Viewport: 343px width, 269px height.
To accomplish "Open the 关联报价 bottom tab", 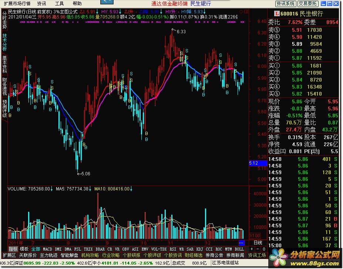I will pyautogui.click(x=28, y=255).
